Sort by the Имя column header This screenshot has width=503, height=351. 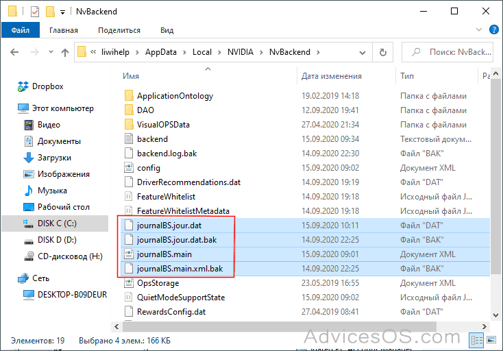click(131, 76)
